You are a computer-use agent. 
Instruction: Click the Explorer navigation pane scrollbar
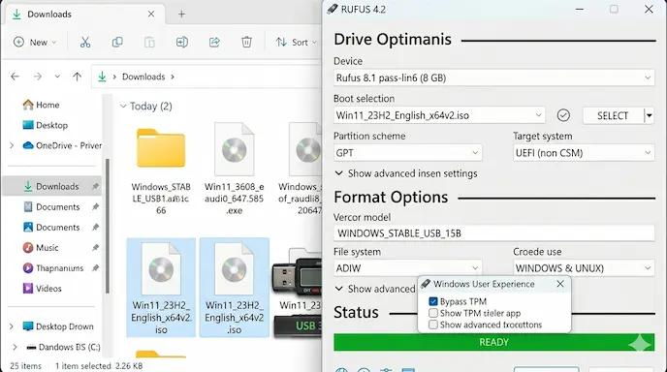(108, 226)
